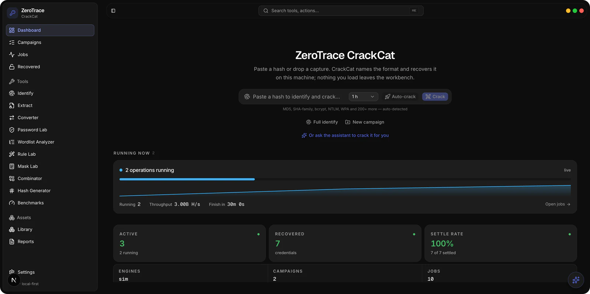Click the Jobs activity pulse icon

12,55
